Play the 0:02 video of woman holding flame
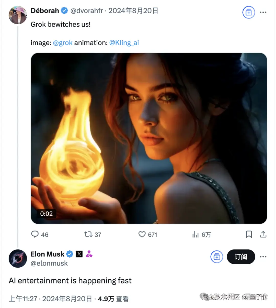The width and height of the screenshot is (276, 308). click(149, 138)
